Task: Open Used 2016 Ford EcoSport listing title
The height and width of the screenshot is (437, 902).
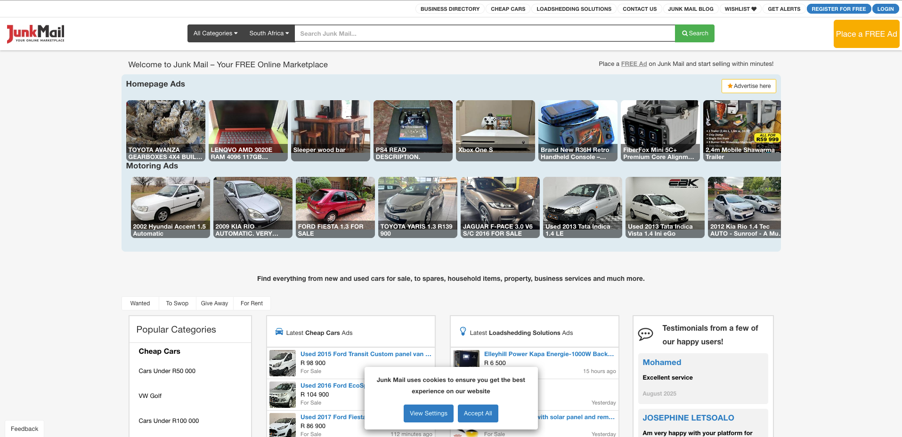Action: (x=333, y=386)
